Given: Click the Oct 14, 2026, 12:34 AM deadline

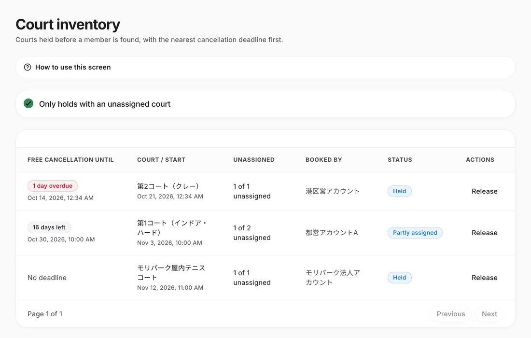Looking at the screenshot, I should tap(60, 198).
